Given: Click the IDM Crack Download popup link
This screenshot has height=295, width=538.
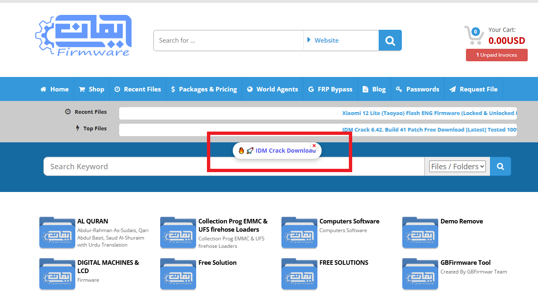Looking at the screenshot, I should [x=285, y=151].
